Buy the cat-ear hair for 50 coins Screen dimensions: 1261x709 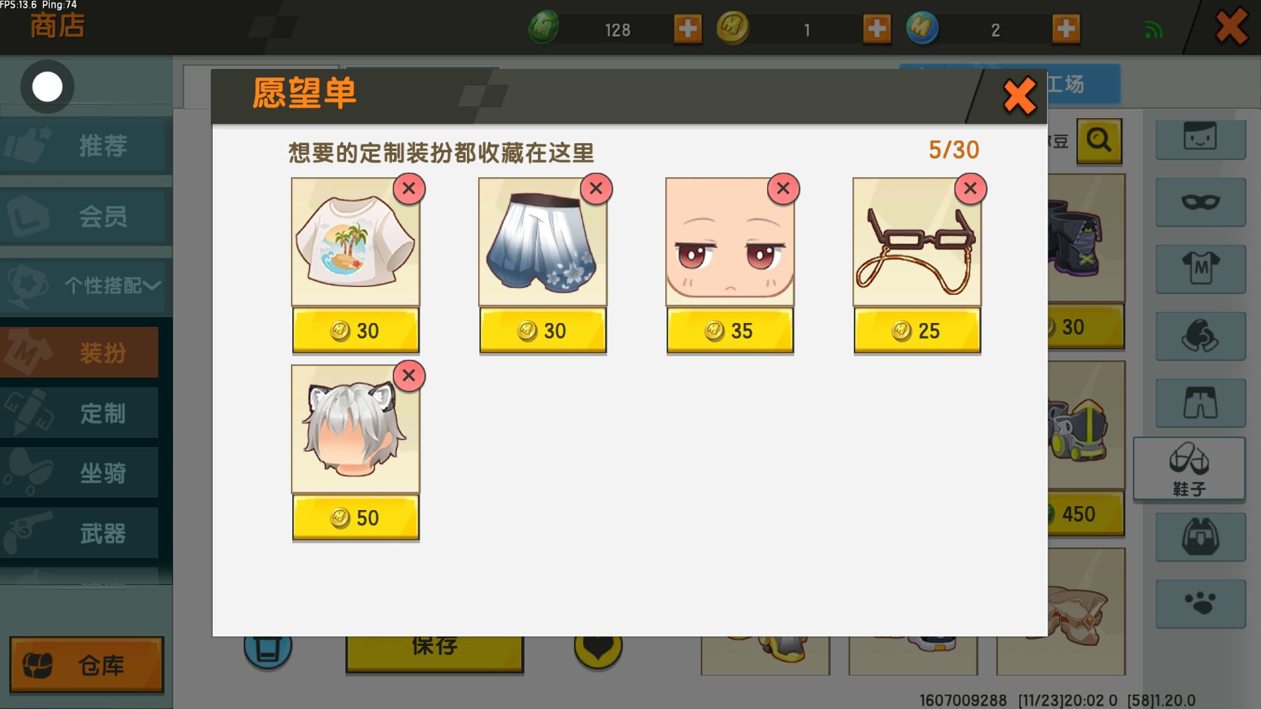tap(355, 518)
